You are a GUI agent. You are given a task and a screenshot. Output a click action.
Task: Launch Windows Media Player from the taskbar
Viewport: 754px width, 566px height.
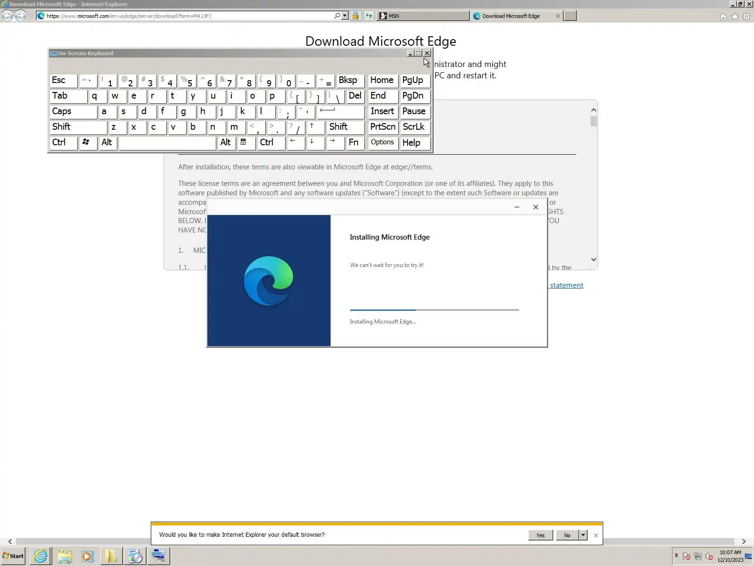point(87,556)
